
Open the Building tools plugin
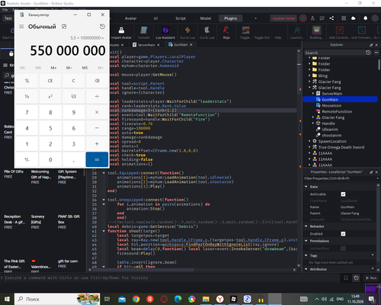(316, 33)
